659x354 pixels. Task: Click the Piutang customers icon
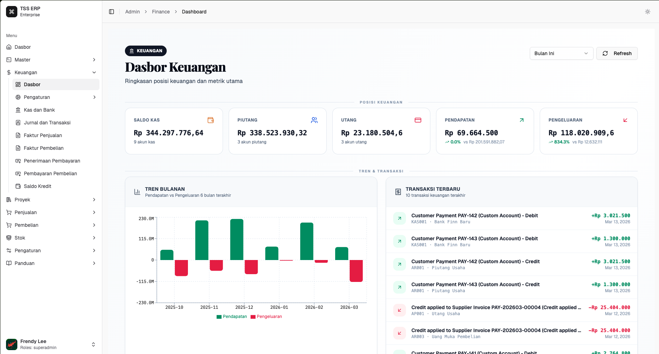tap(314, 120)
